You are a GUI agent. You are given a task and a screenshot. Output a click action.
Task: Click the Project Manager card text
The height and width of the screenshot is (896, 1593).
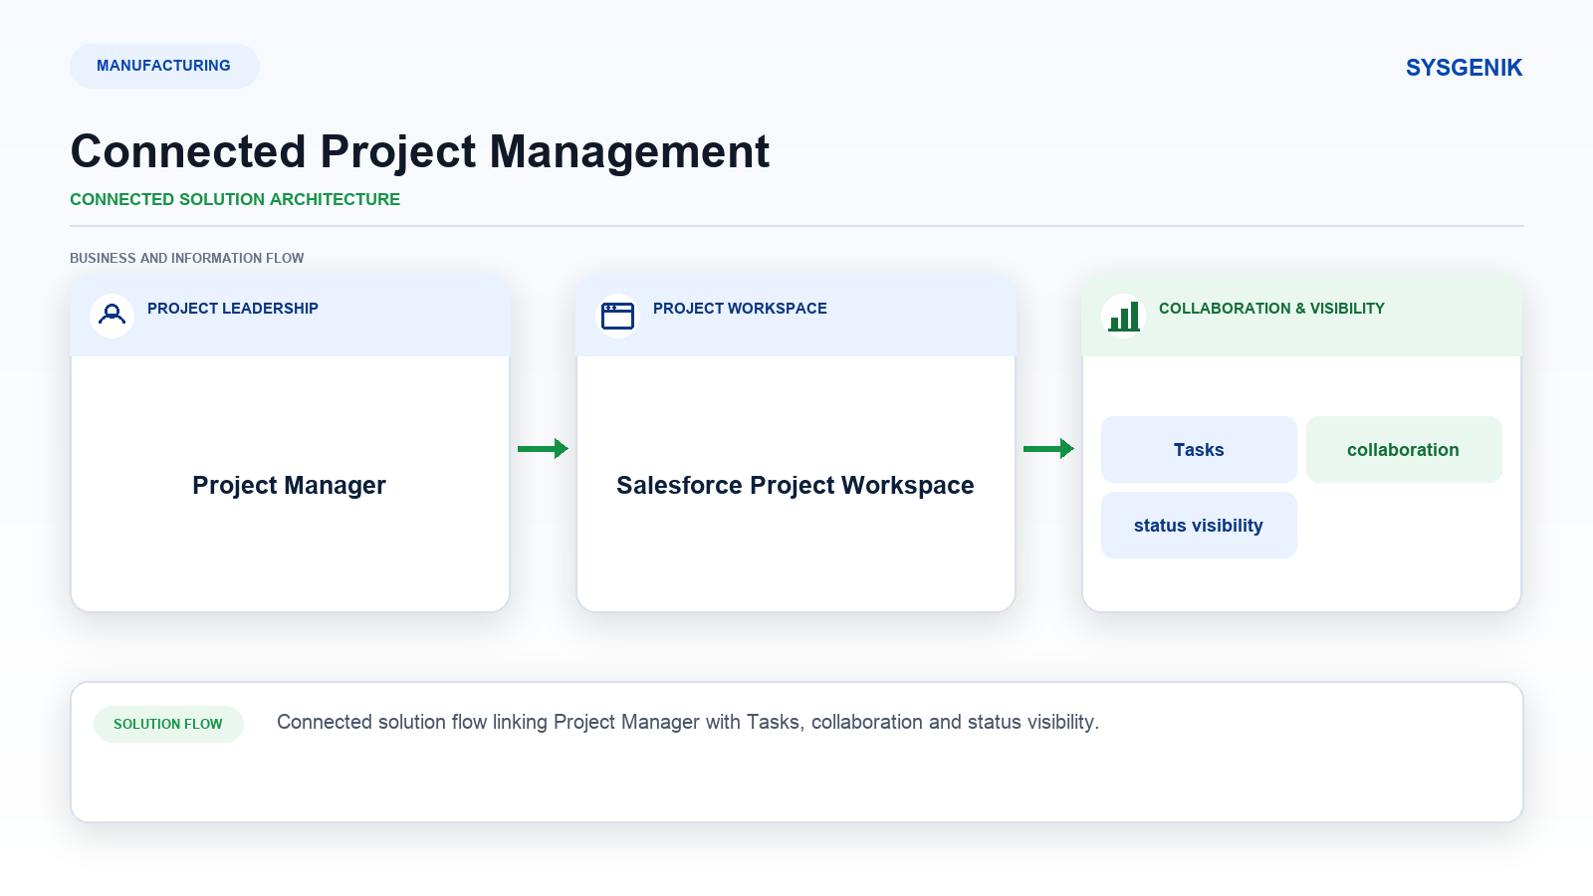pos(289,485)
